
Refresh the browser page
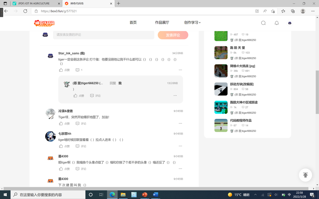[25, 11]
